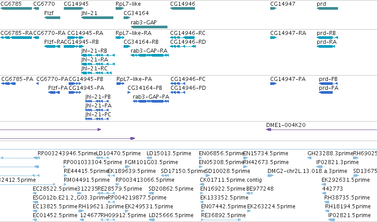Click the CG14946-RC transcript
Viewport: 377px width, 222px height.
coord(183,38)
